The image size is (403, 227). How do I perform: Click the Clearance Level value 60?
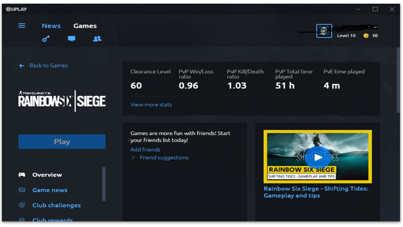click(136, 86)
